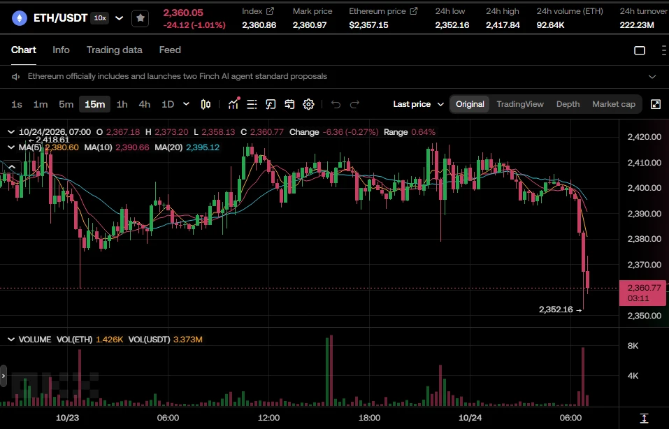Click the chart toolbar icon left of the gear
Viewport: 669px width, 429px height.
tap(289, 104)
